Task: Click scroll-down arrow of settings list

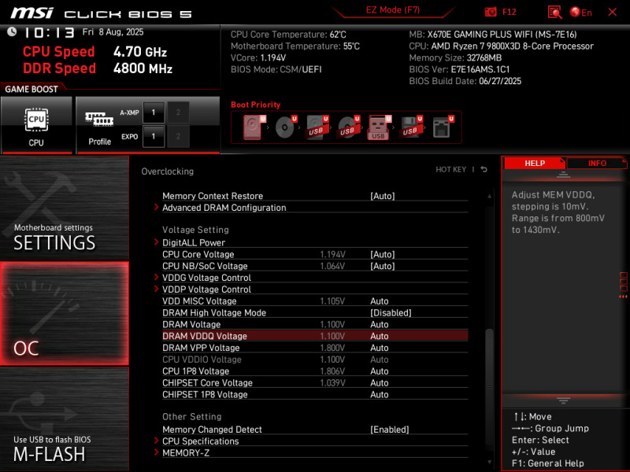Action: (x=489, y=462)
